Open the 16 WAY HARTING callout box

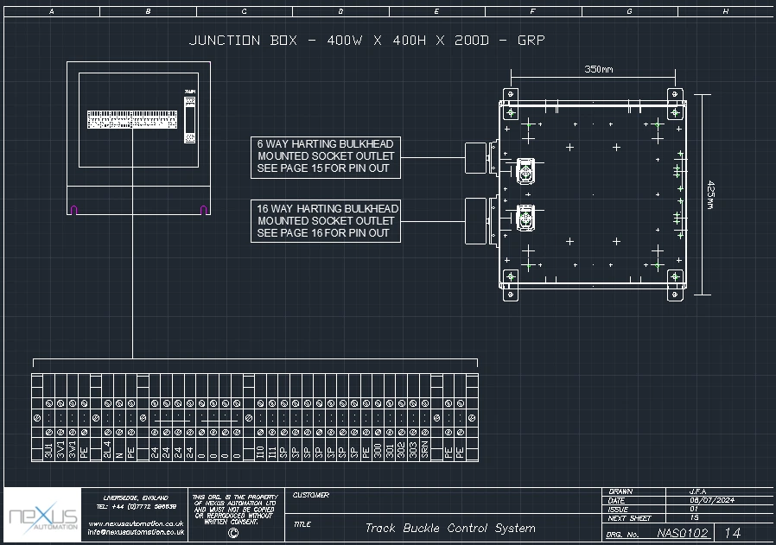[x=327, y=220]
